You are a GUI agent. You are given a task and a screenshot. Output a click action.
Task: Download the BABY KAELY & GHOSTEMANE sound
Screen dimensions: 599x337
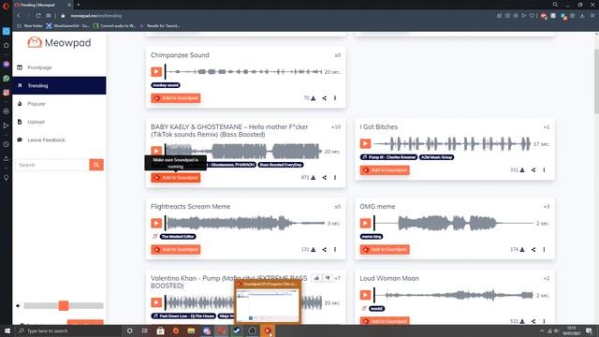[x=314, y=178]
